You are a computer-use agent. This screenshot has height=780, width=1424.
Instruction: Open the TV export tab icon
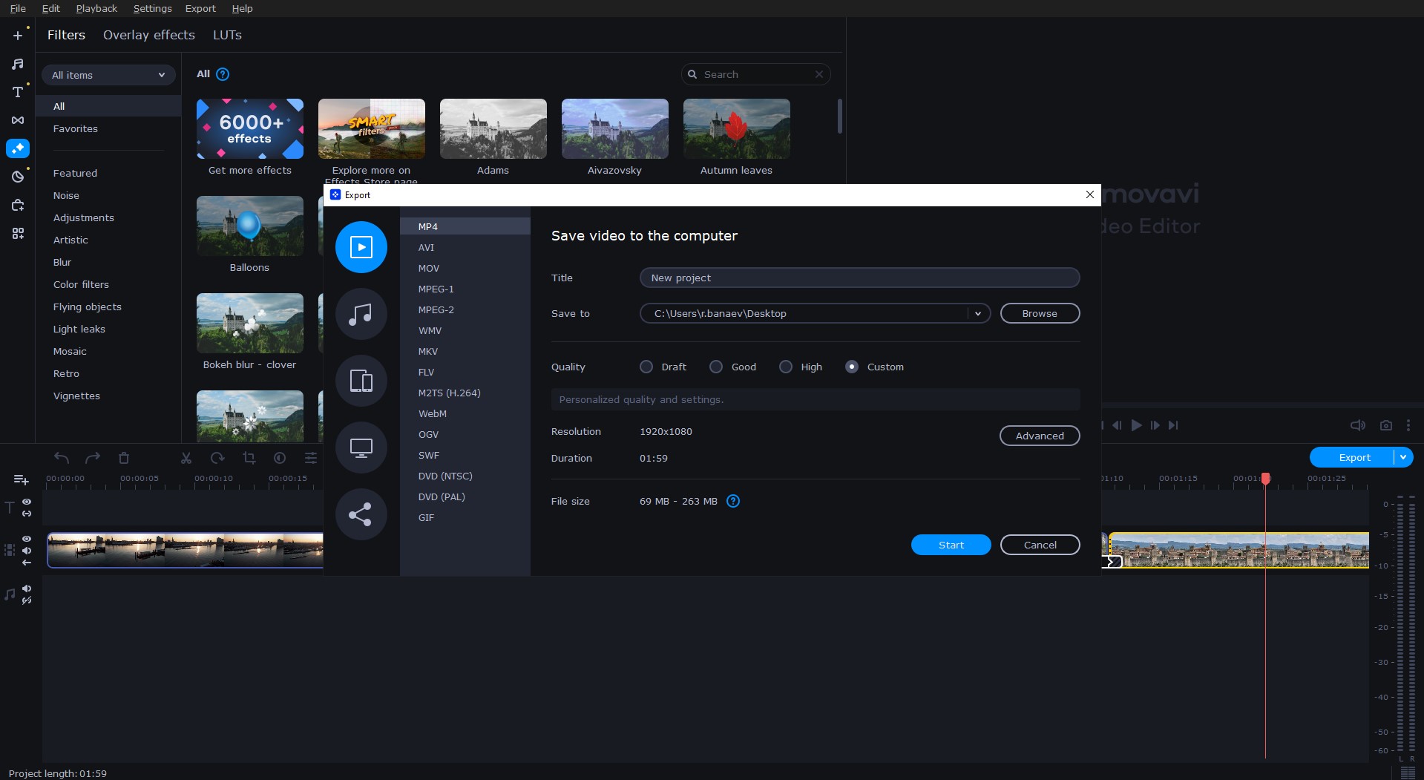click(x=361, y=448)
